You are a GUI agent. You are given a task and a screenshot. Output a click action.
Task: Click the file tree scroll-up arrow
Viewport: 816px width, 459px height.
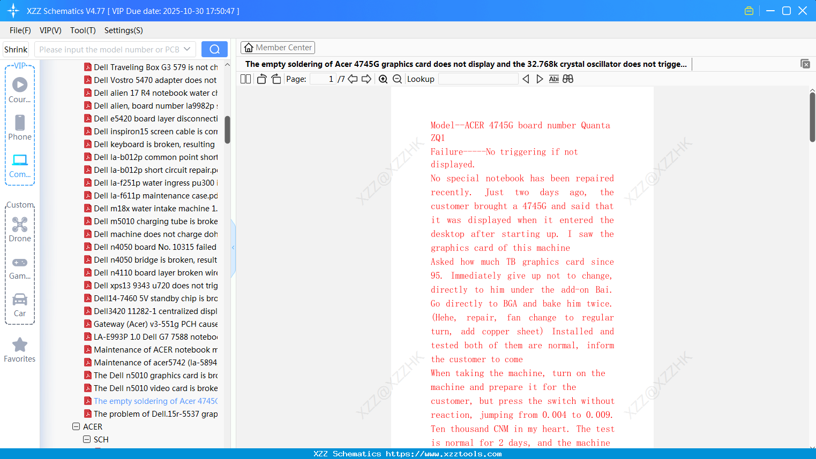tap(227, 65)
